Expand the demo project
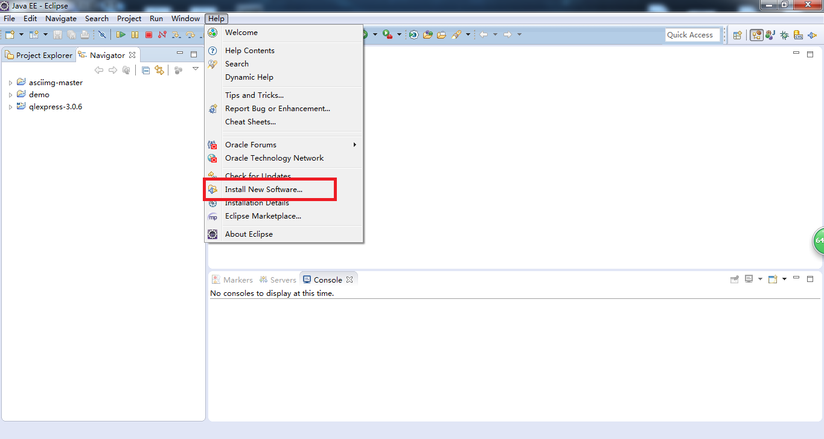824x439 pixels. pyautogui.click(x=10, y=95)
